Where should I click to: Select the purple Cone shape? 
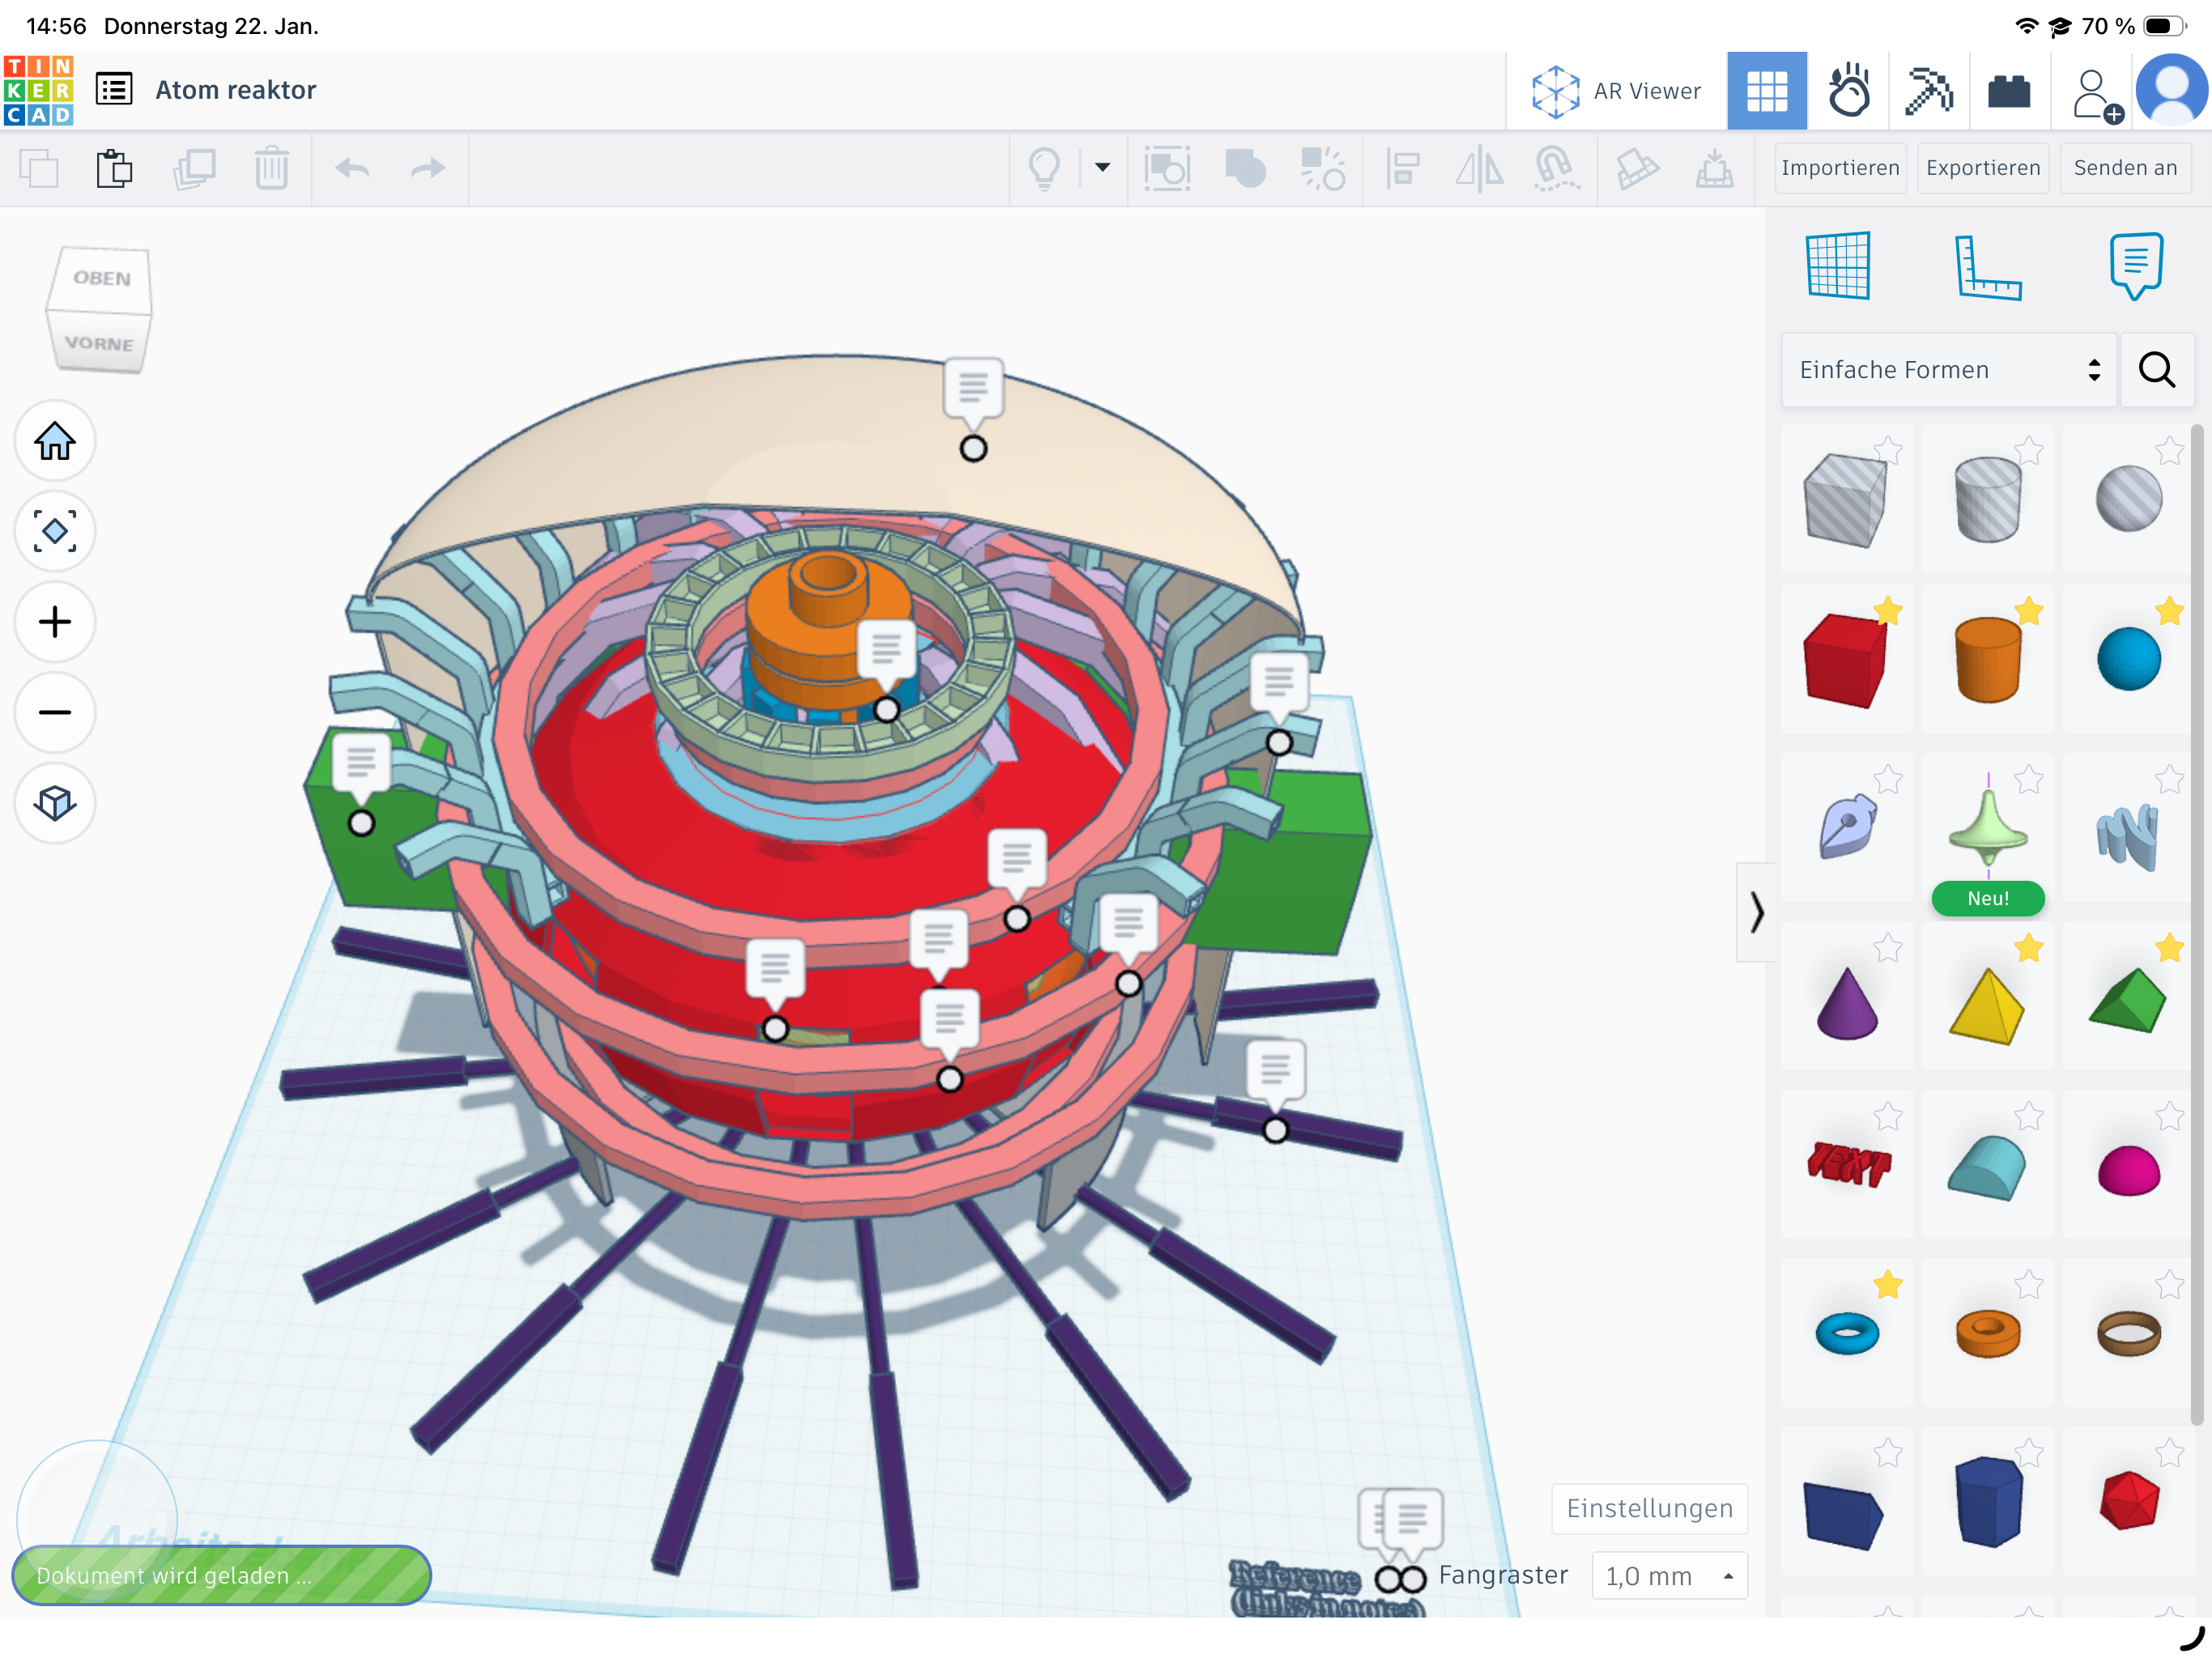pos(1846,1002)
